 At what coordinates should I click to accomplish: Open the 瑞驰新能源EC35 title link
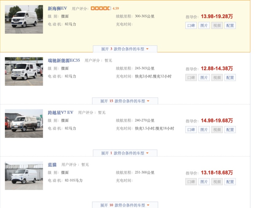(x=64, y=60)
